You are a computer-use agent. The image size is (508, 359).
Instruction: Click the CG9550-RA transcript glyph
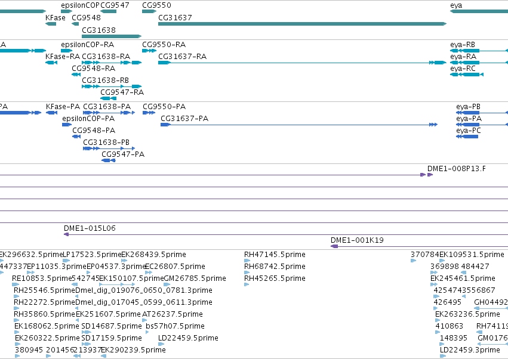149,51
